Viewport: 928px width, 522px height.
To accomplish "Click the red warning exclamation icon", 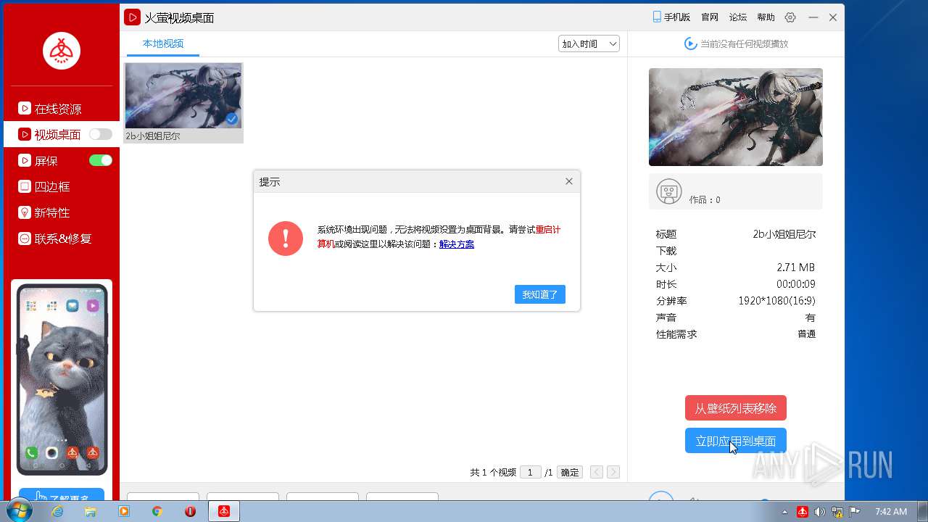I will [x=286, y=239].
